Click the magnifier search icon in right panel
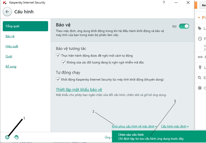This screenshot has width=206, height=143. click(x=200, y=78)
